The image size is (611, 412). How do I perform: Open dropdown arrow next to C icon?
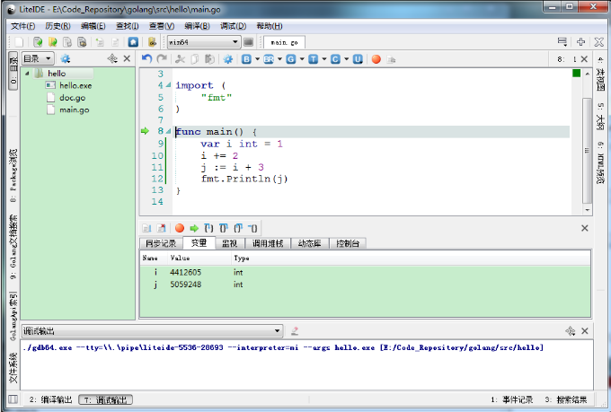click(346, 59)
